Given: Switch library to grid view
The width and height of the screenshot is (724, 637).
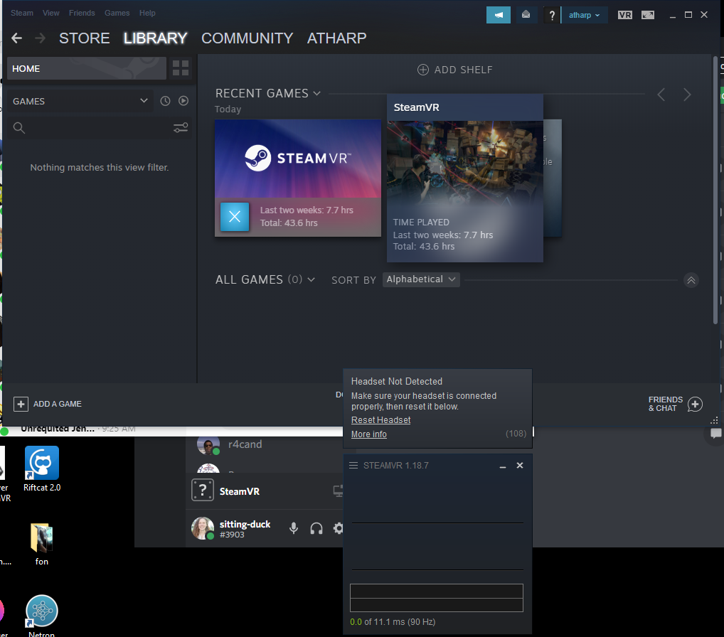Looking at the screenshot, I should 180,68.
